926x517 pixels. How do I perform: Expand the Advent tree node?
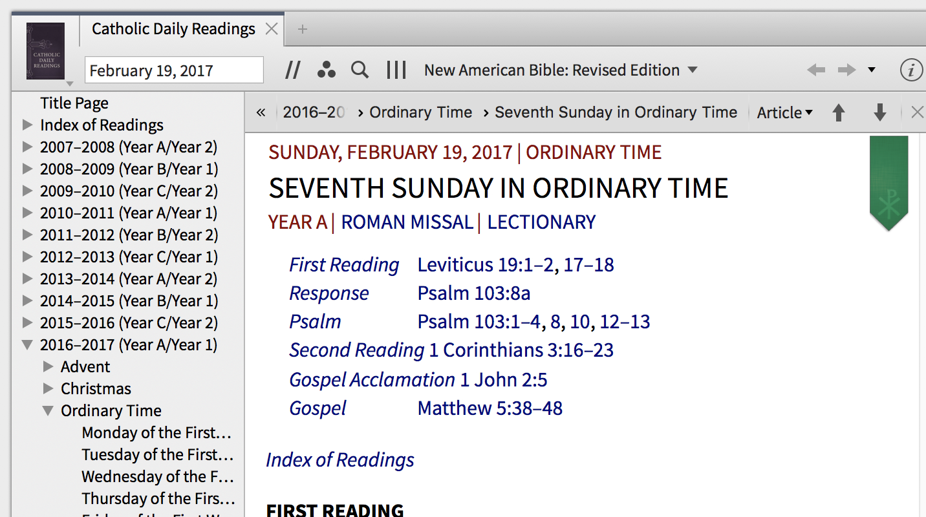48,366
